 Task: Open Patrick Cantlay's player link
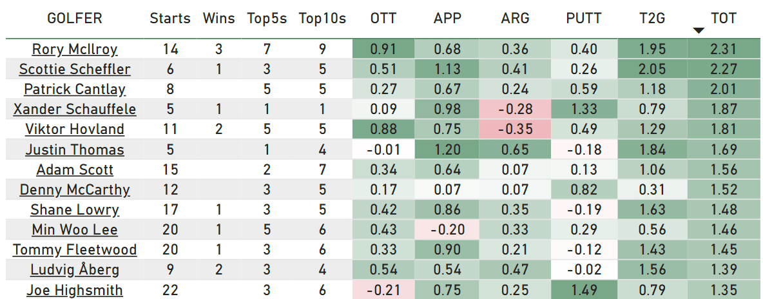[75, 89]
